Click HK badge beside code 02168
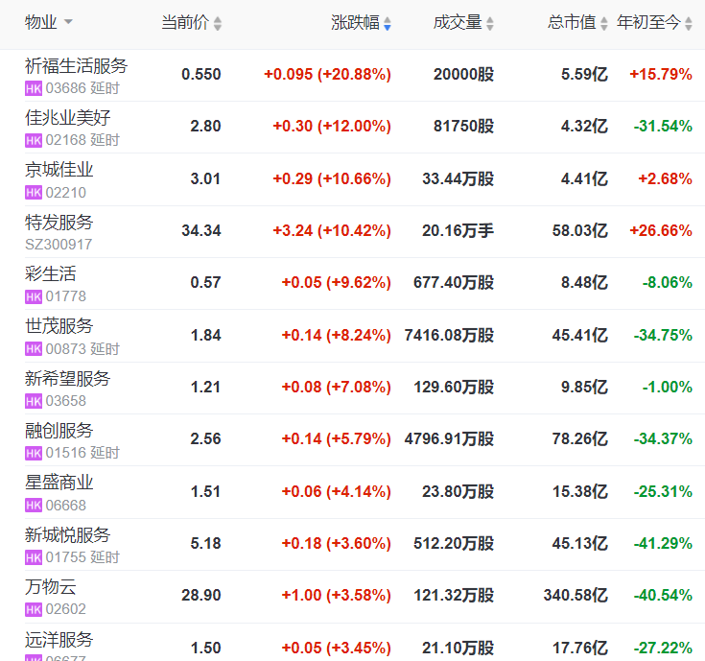 (34, 140)
